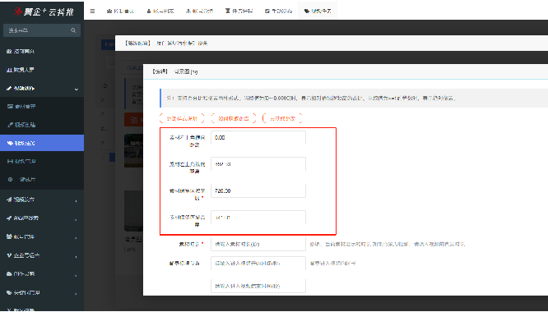This screenshot has width=548, height=312.
Task: Open the sidebar submenu item above highlighted one
Action: tap(42, 125)
